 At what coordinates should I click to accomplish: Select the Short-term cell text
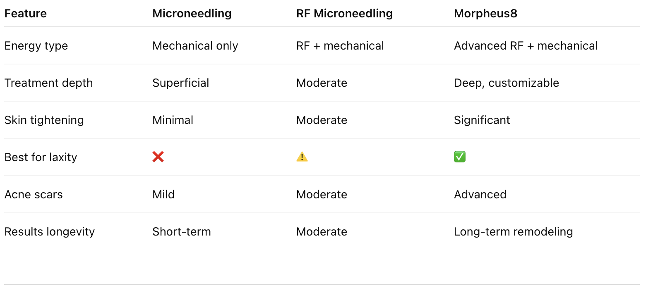pos(182,232)
